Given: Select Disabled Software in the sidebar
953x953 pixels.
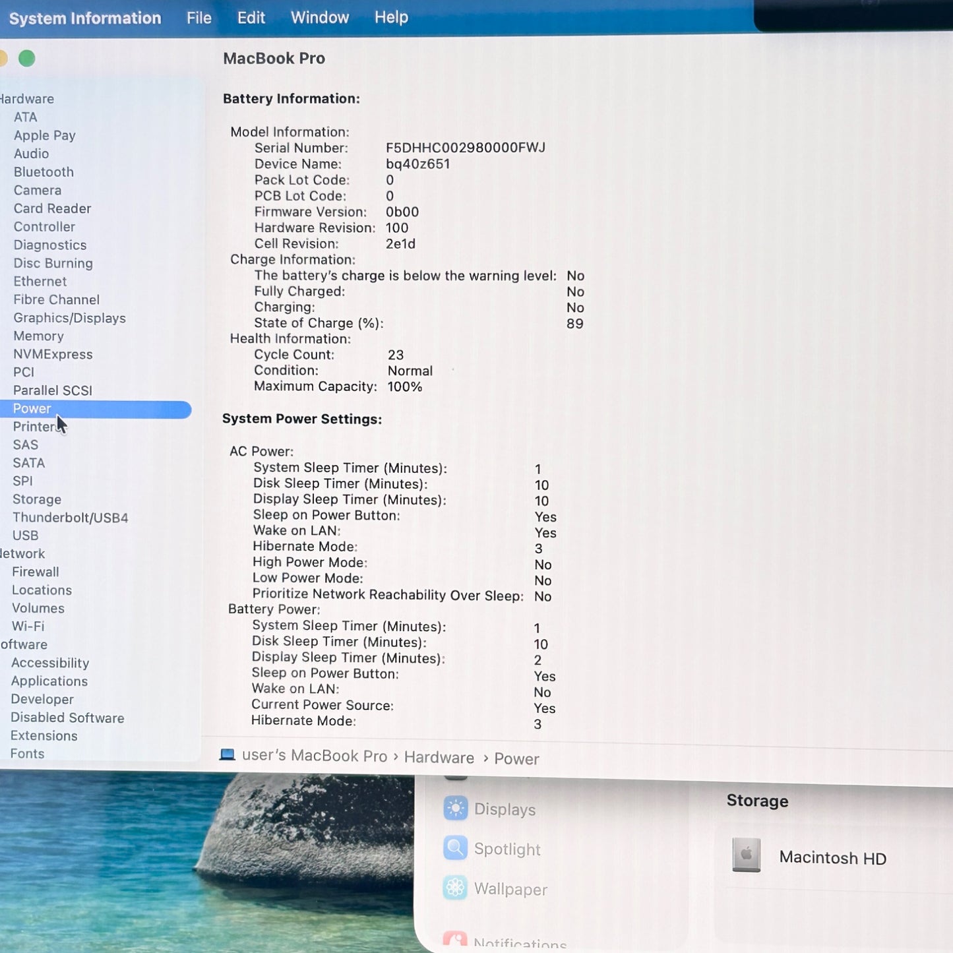Looking at the screenshot, I should (67, 718).
